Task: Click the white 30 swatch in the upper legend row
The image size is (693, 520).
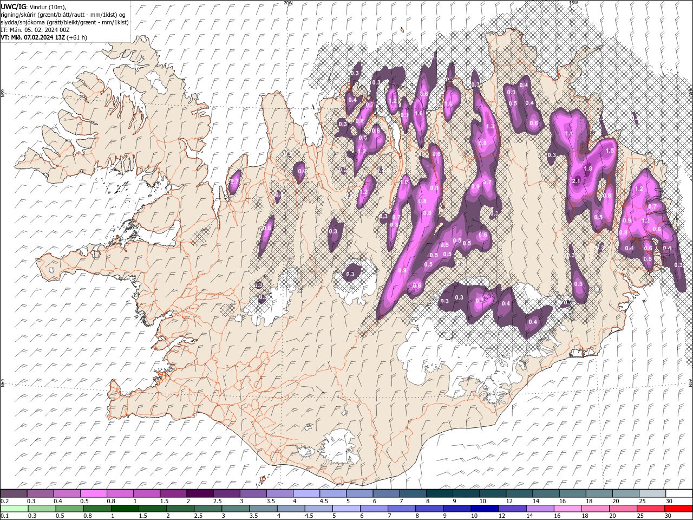Action: pos(678,493)
